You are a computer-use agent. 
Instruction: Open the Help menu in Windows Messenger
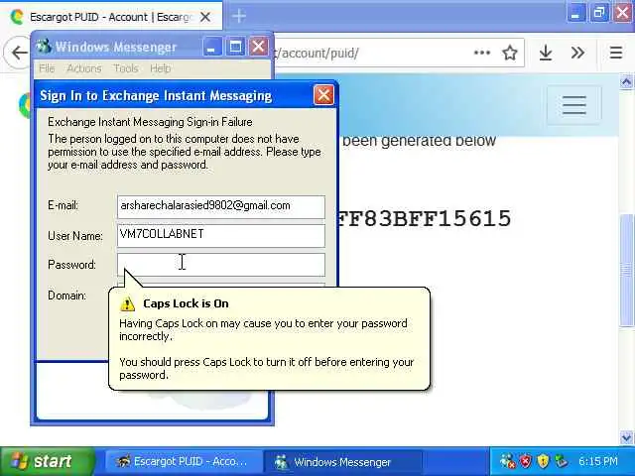pyautogui.click(x=160, y=68)
